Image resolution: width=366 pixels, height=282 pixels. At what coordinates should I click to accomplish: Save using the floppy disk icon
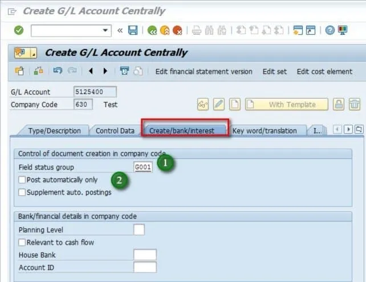point(133,30)
